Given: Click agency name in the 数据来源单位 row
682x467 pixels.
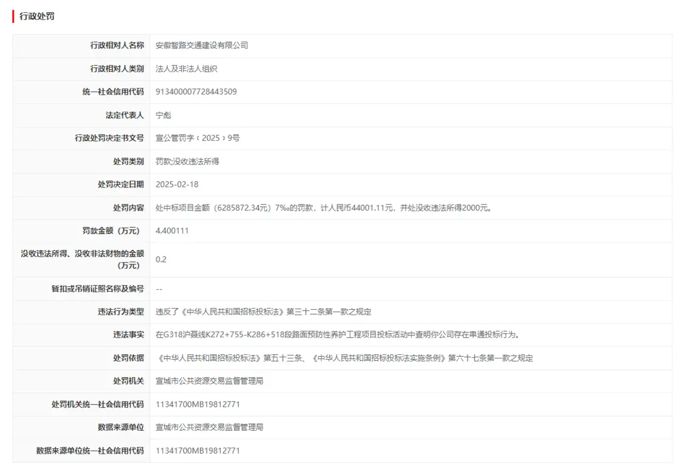Looking at the screenshot, I should click(209, 428).
